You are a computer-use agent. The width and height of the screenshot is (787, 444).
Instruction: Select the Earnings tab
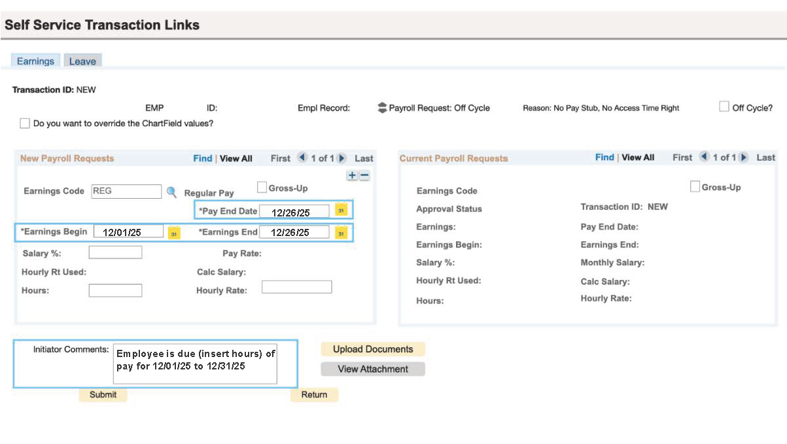35,61
